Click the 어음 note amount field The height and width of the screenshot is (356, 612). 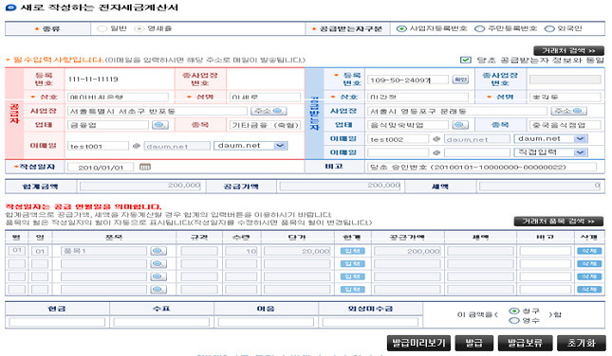click(x=266, y=322)
